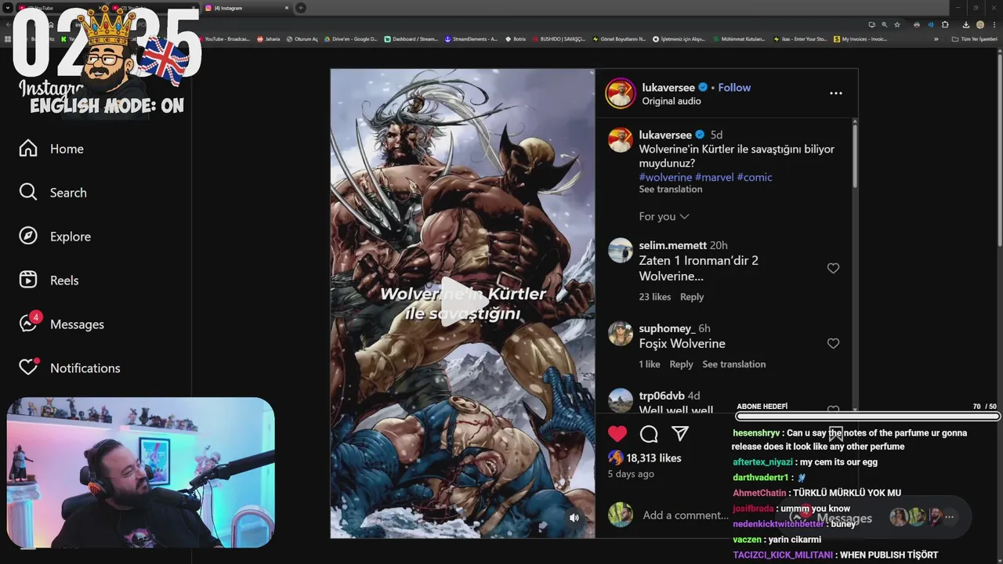The height and width of the screenshot is (564, 1003).
Task: Click the Notifications label in sidebar
Action: pos(85,368)
